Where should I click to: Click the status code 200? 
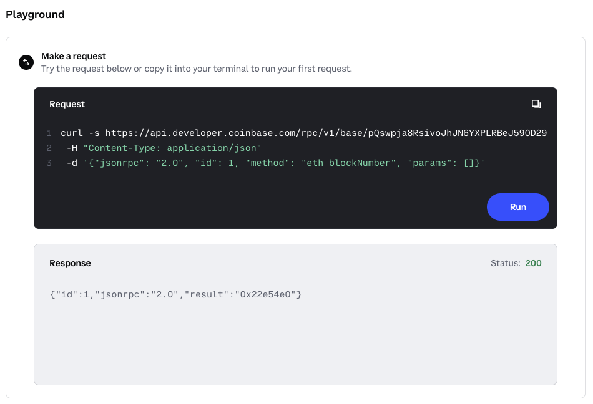point(533,263)
